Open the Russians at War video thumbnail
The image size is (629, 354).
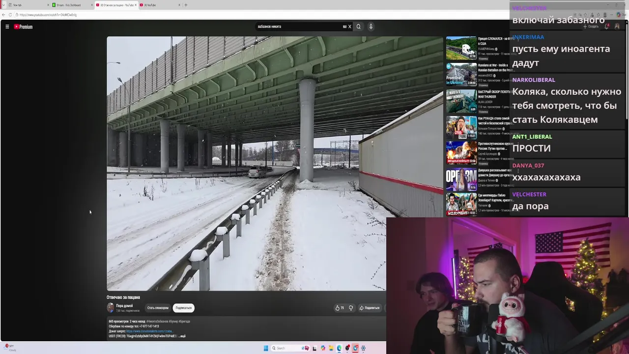coord(461,74)
